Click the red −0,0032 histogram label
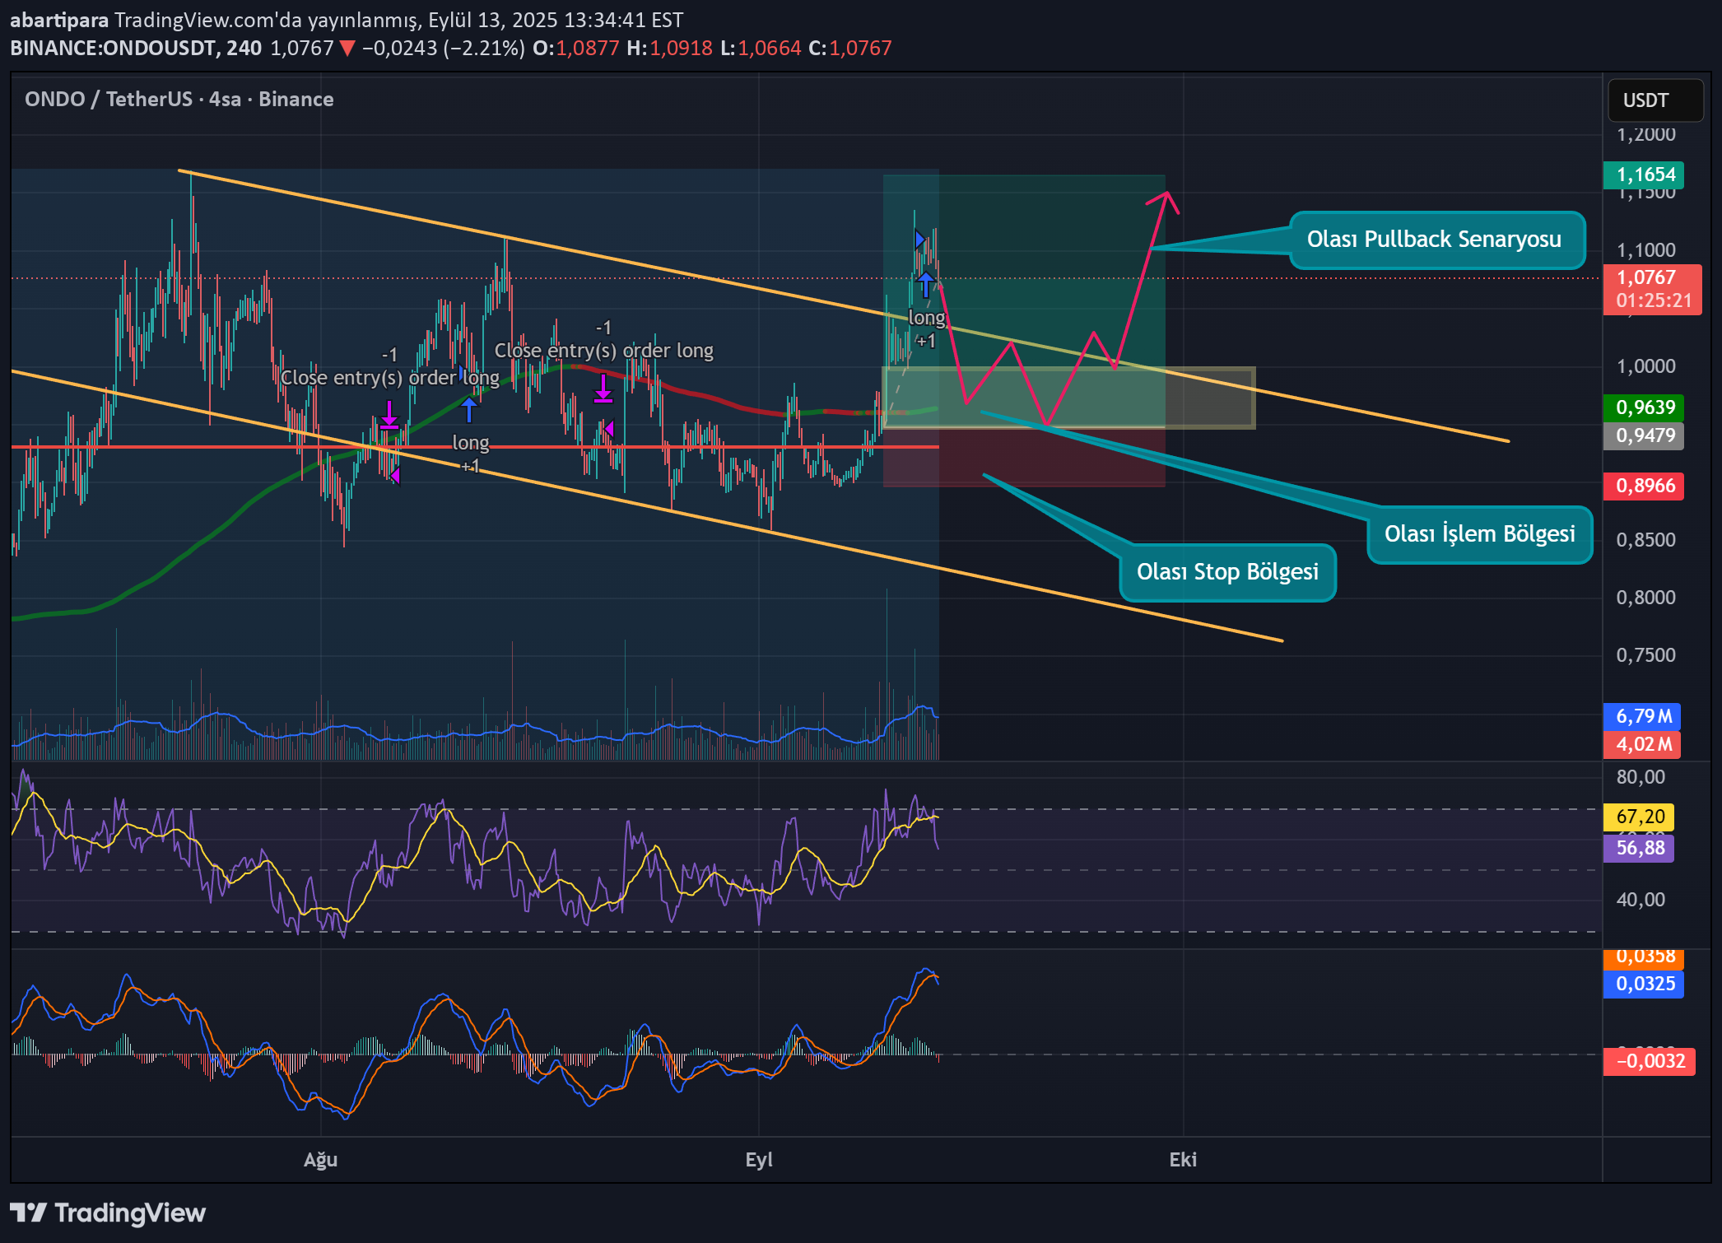The width and height of the screenshot is (1722, 1243). tap(1649, 1061)
